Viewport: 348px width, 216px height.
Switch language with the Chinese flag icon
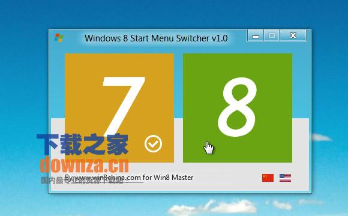(268, 178)
